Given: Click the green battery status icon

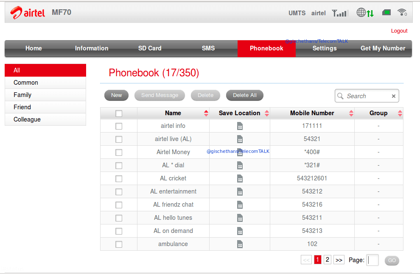Looking at the screenshot, I should (386, 12).
